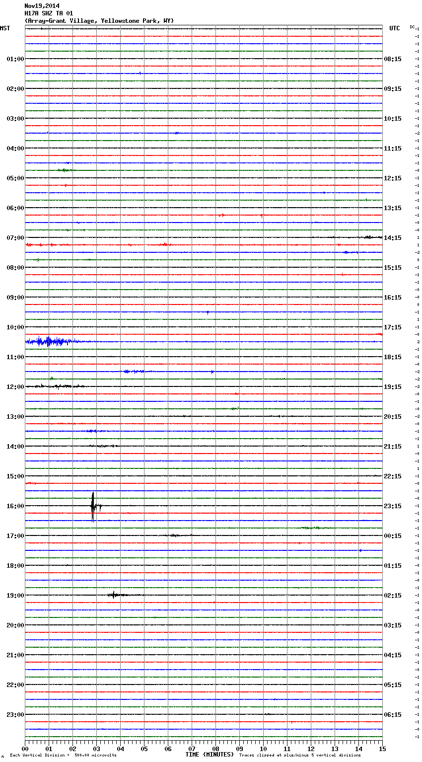Select the 21:00 MST row label
Screen dimensions: 422x762
pos(15,655)
